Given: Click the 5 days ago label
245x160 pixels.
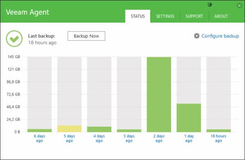Looking at the screenshot, I should pos(69,138).
